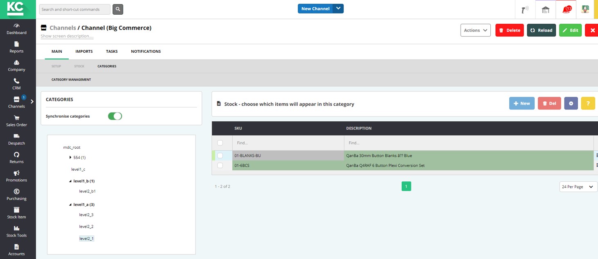Click the search magnifier button
Screen dimensions: 598x259
(118, 9)
